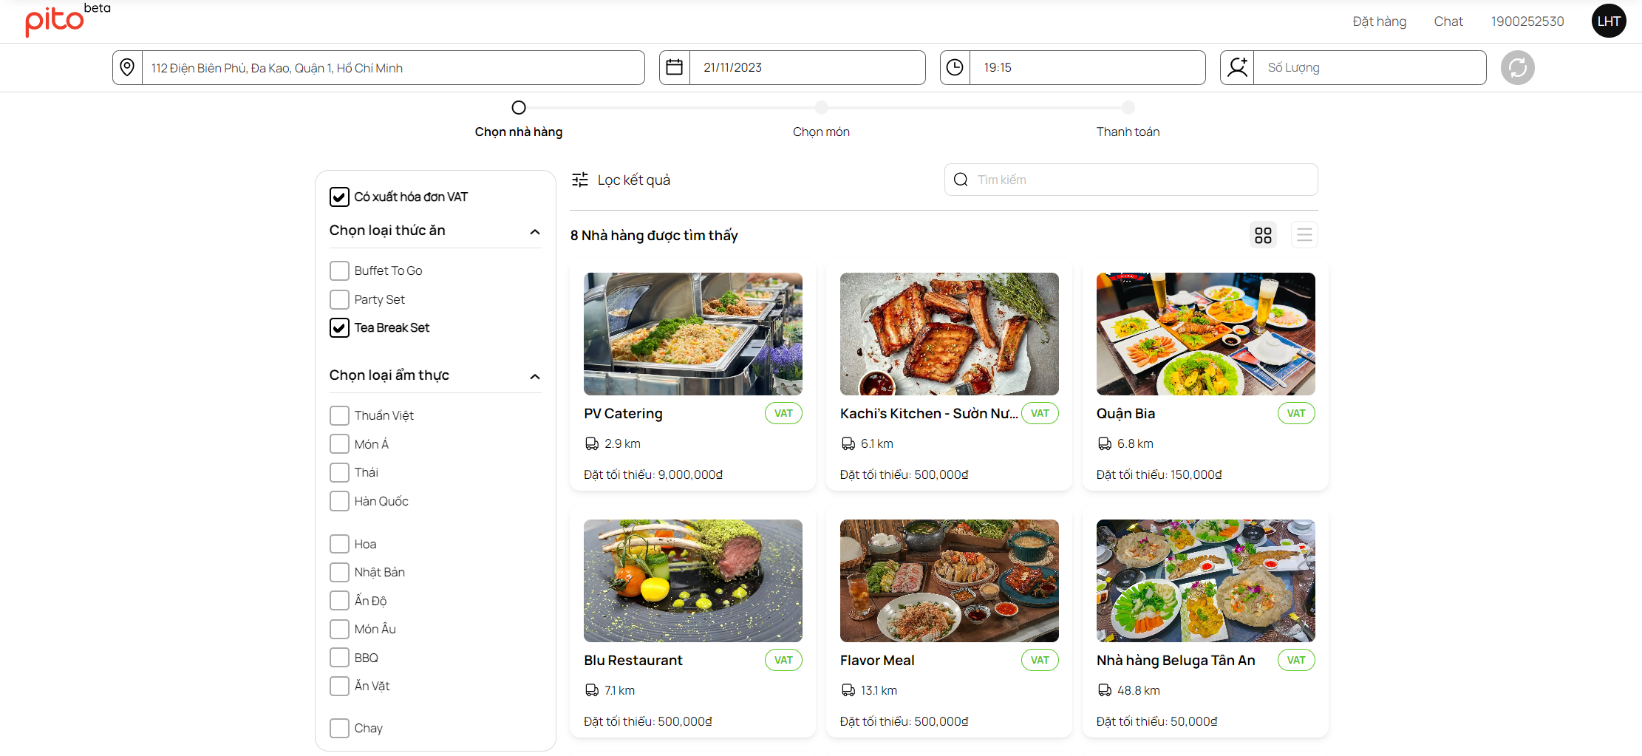Viewport: 1642px width, 756px height.
Task: Open Đặt hàng in top navigation
Action: point(1379,21)
